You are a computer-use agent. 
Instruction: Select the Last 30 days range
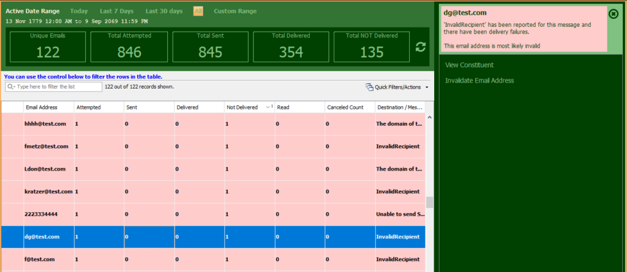coord(164,11)
